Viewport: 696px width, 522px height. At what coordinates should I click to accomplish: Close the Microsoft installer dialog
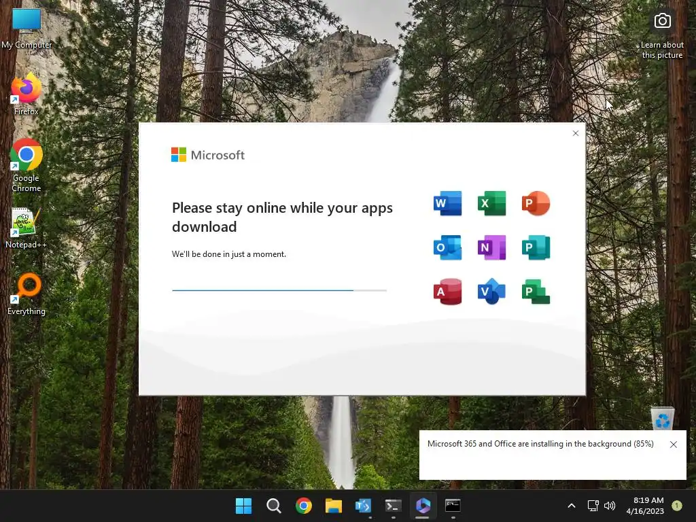[x=576, y=133]
